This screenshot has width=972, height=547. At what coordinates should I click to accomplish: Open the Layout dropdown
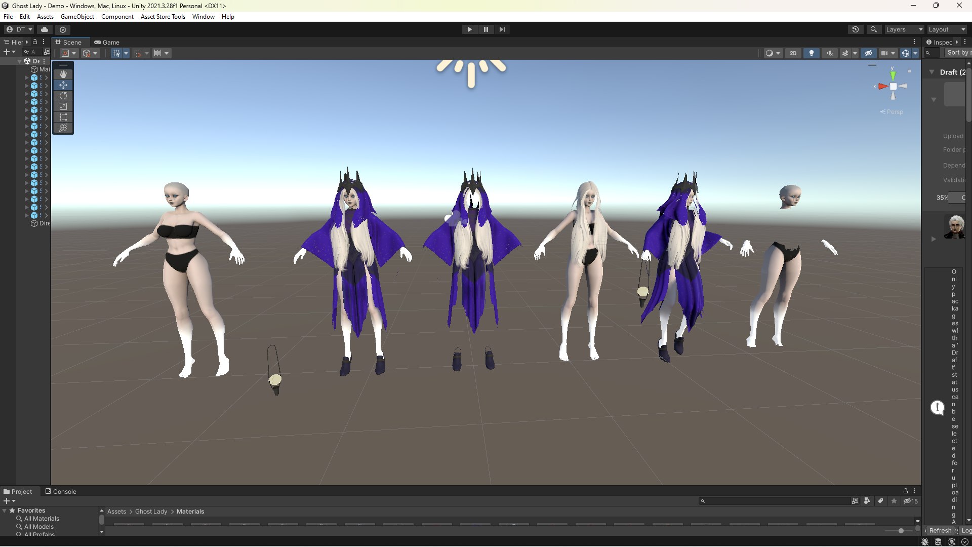[946, 29]
